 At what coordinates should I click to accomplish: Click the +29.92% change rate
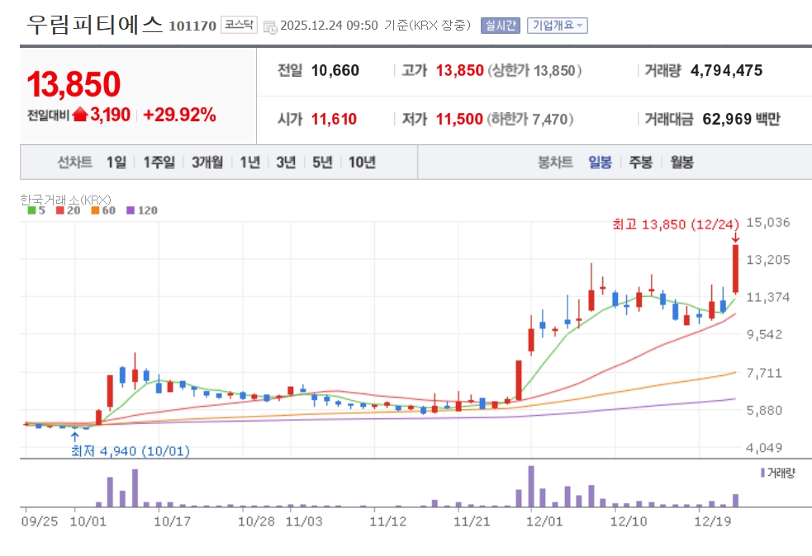coord(179,115)
